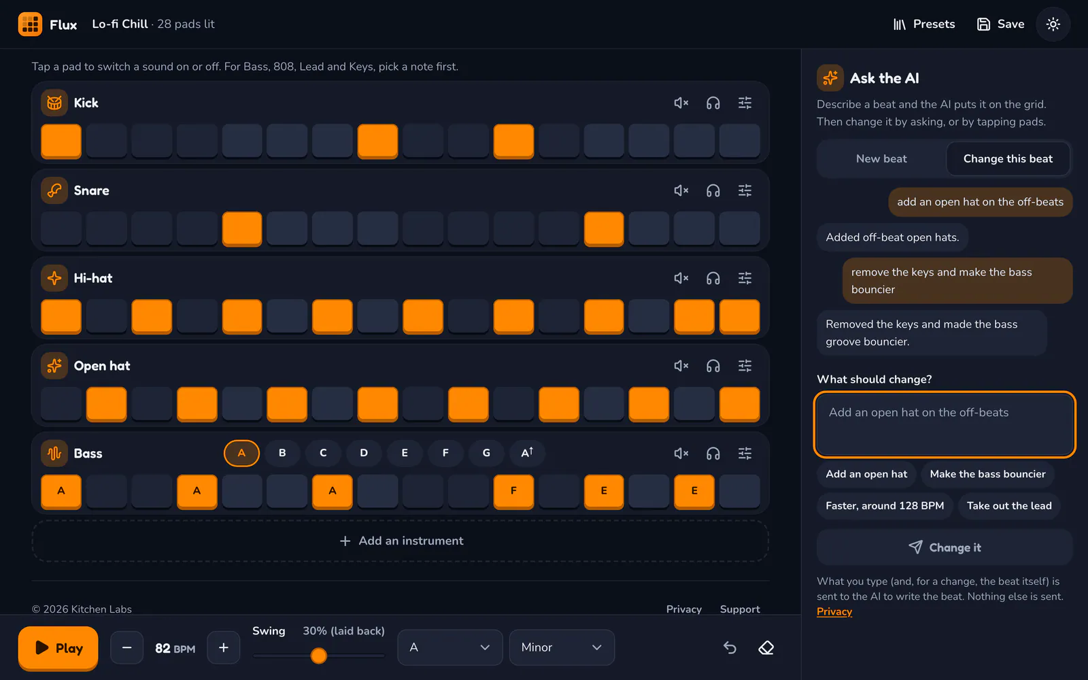1088x680 pixels.
Task: Turn off the first Hi-hat pad
Action: (x=61, y=316)
